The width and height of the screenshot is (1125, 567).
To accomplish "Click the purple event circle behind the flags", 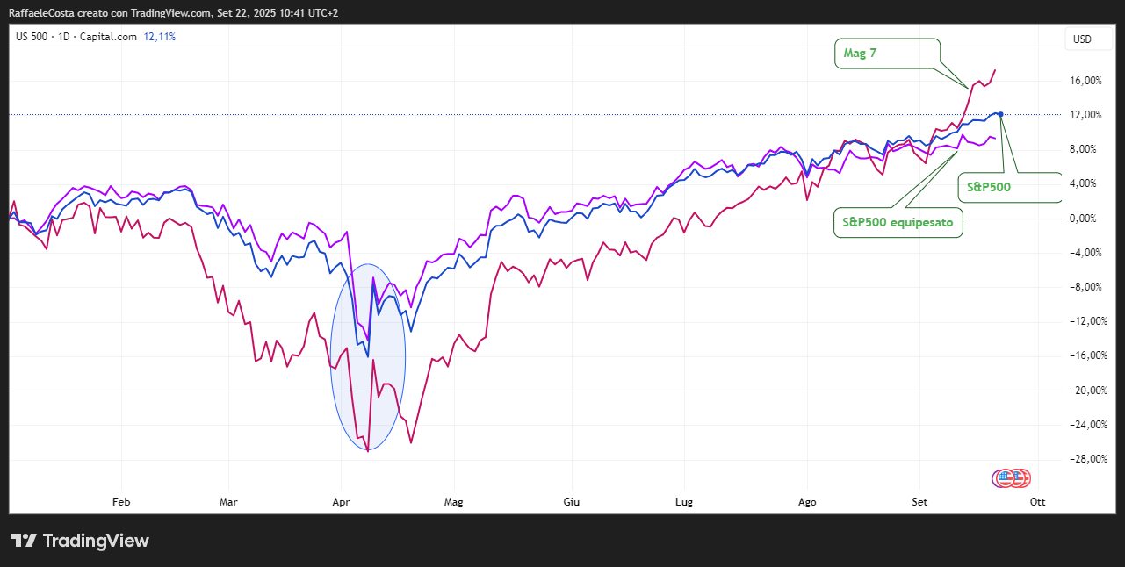I will click(1000, 478).
